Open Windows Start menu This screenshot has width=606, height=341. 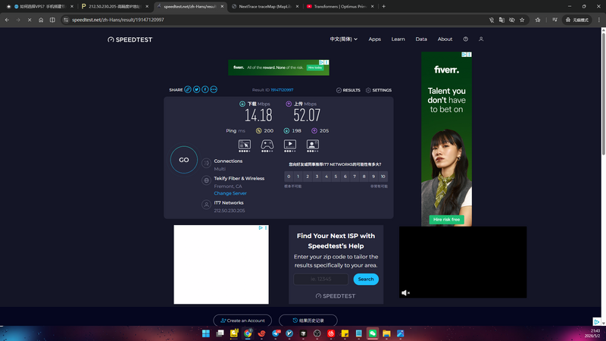pos(206,333)
